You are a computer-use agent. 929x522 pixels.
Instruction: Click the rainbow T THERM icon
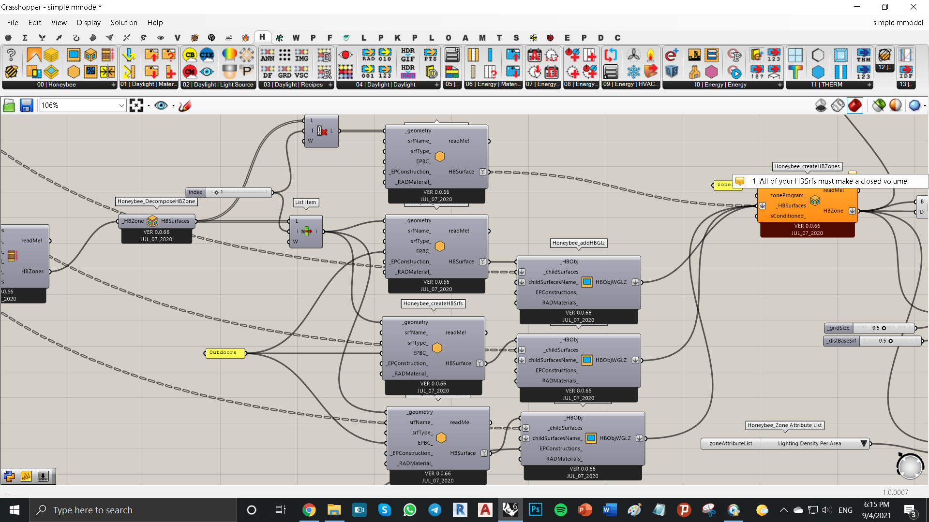pyautogui.click(x=795, y=72)
